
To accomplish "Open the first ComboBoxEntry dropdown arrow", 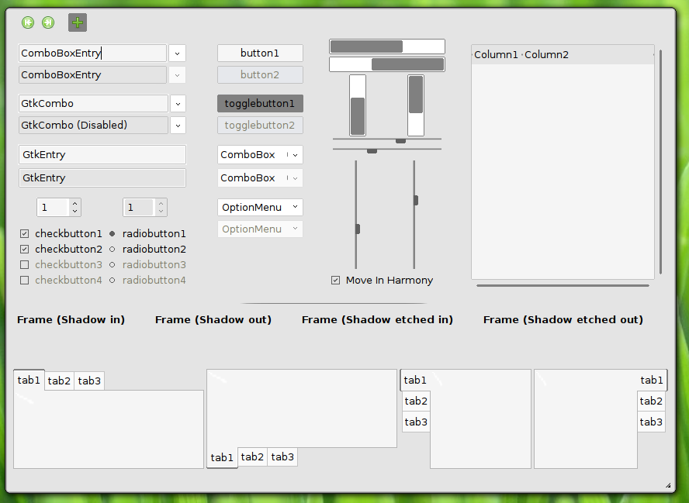I will click(x=177, y=53).
